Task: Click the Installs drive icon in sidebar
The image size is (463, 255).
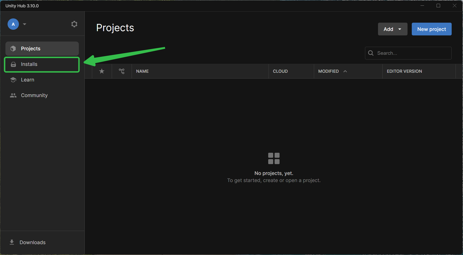Action: click(13, 64)
